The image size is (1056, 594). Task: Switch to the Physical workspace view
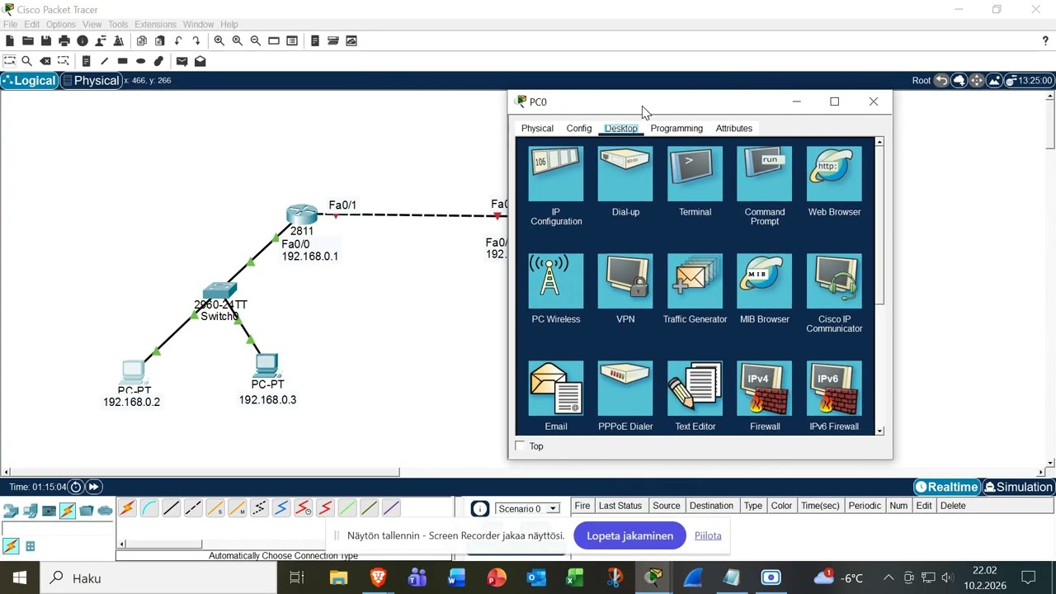click(90, 80)
